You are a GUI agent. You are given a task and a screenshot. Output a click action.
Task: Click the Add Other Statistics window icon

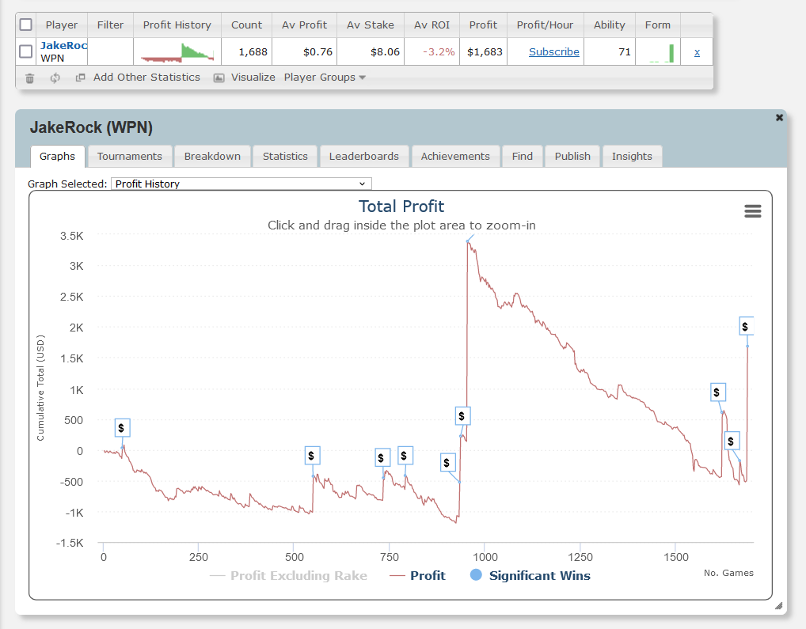80,78
